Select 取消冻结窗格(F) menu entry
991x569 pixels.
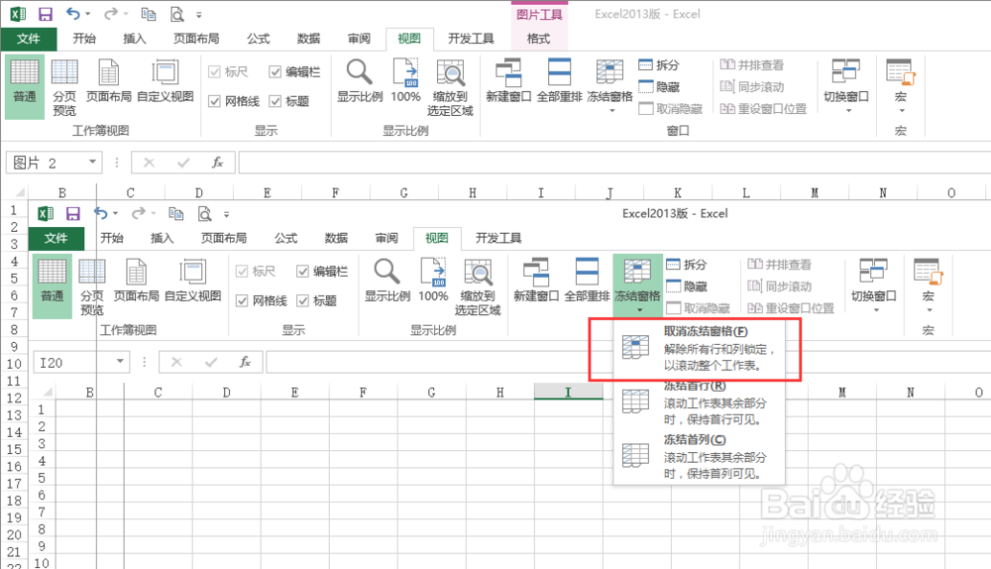click(699, 348)
